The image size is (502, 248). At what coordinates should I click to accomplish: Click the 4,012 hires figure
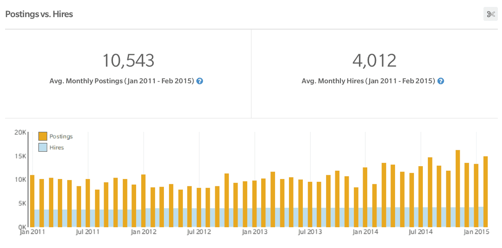[x=374, y=61]
